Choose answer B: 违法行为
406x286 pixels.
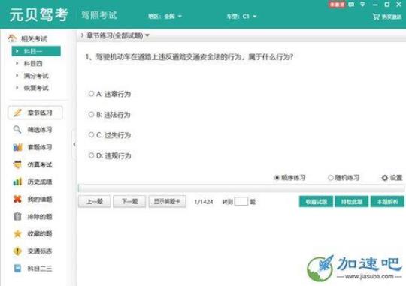coord(109,115)
